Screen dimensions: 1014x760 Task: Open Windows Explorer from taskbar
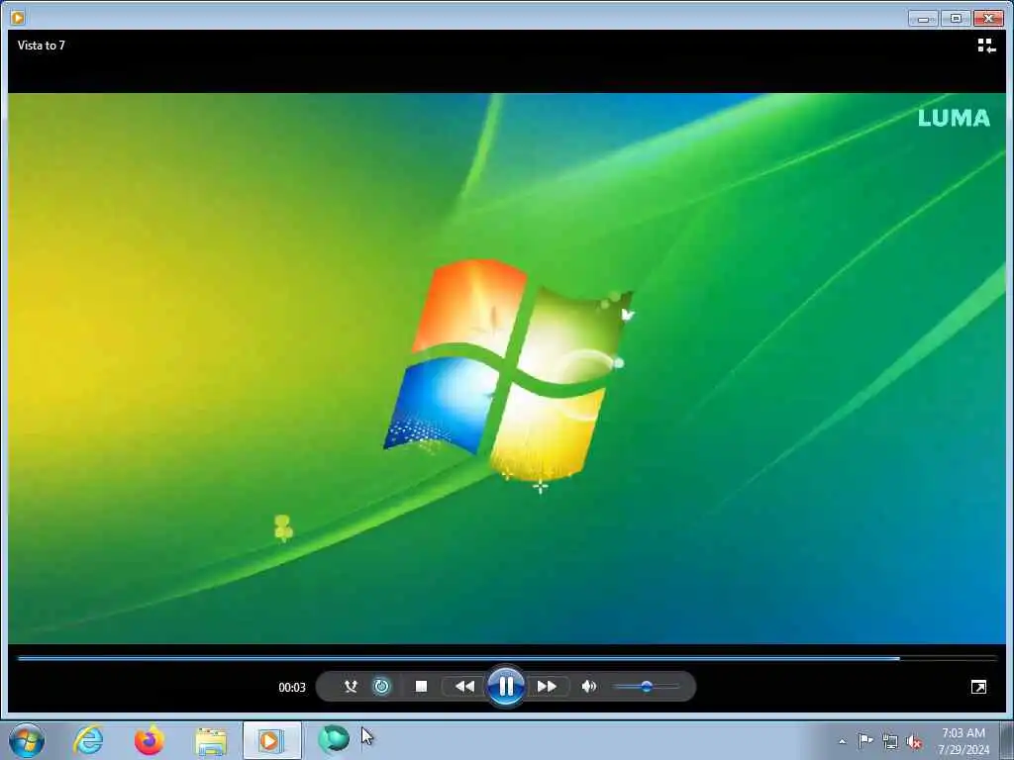211,742
